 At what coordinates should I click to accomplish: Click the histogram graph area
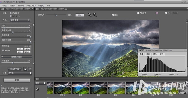162,64
